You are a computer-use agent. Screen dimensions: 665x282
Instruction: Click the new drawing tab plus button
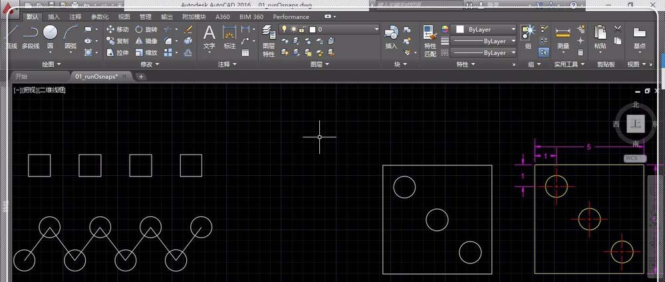click(x=141, y=76)
